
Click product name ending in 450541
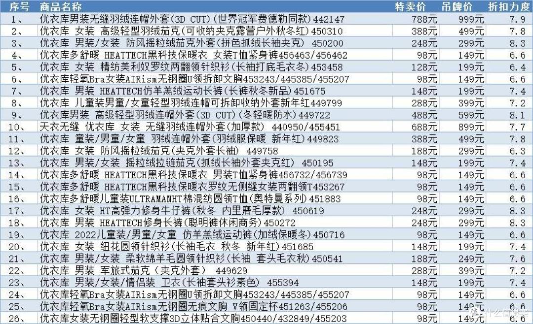(x=191, y=259)
